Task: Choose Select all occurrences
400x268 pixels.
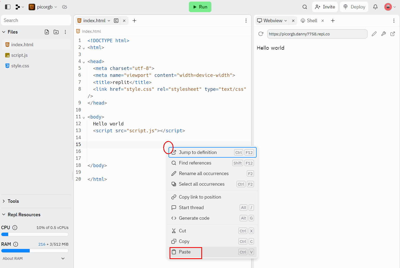Action: tap(213, 184)
